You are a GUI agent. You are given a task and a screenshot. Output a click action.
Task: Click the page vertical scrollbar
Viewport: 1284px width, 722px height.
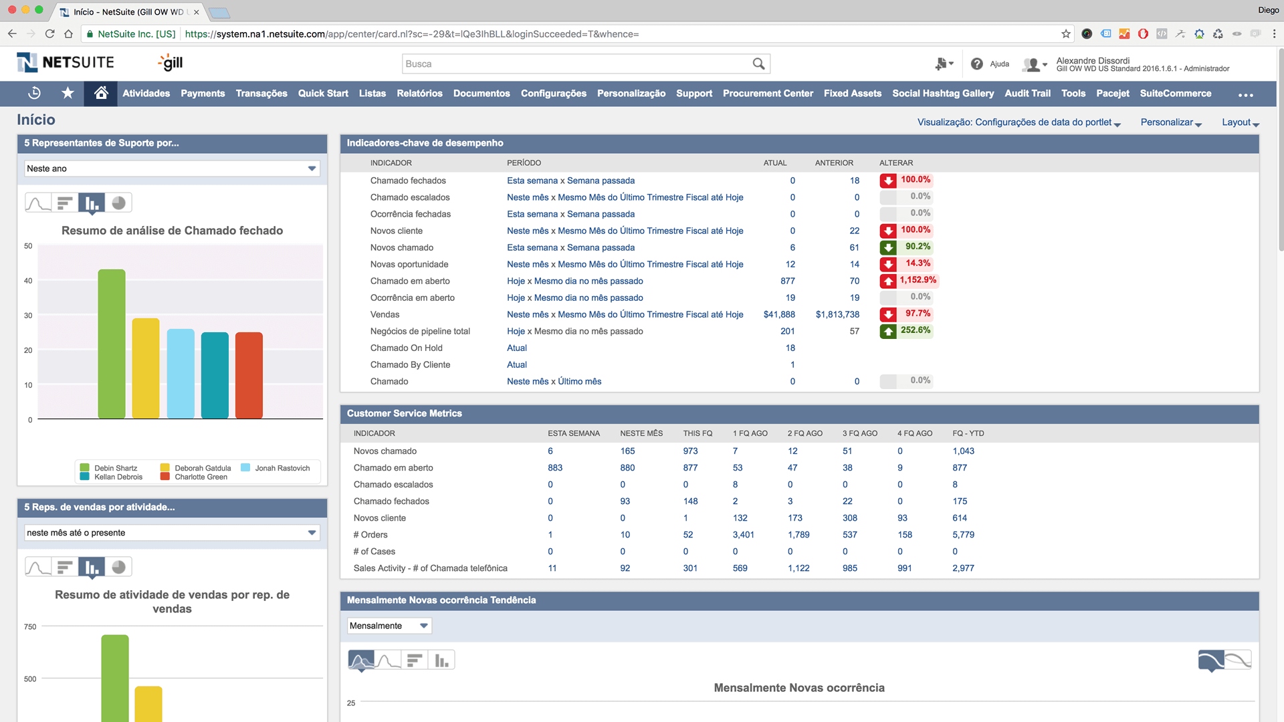(x=1280, y=150)
